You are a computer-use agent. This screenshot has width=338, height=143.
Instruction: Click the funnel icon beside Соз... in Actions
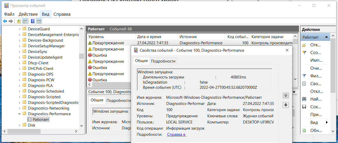pyautogui.click(x=304, y=53)
